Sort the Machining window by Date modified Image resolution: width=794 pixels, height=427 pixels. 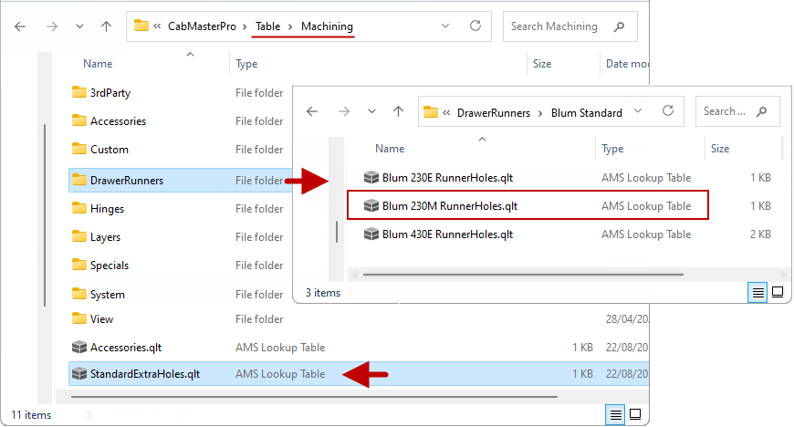point(627,64)
